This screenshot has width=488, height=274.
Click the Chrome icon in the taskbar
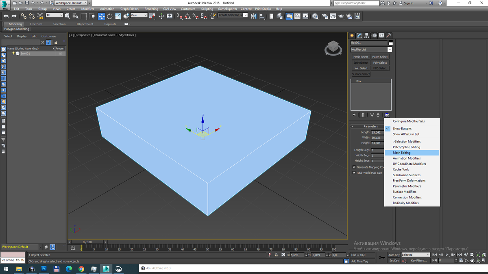[x=81, y=269]
